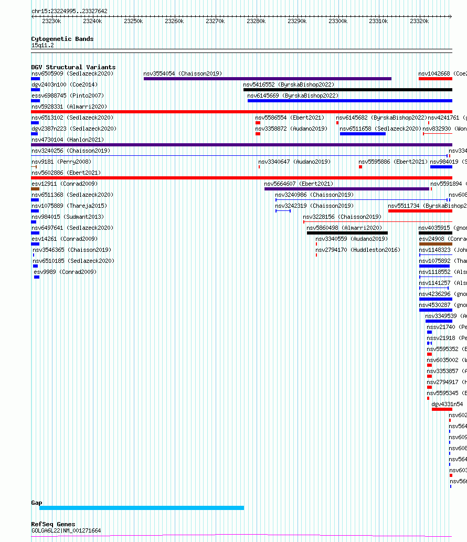Open nsv6510185 (Sedlazeck2020) label

[x=73, y=261]
